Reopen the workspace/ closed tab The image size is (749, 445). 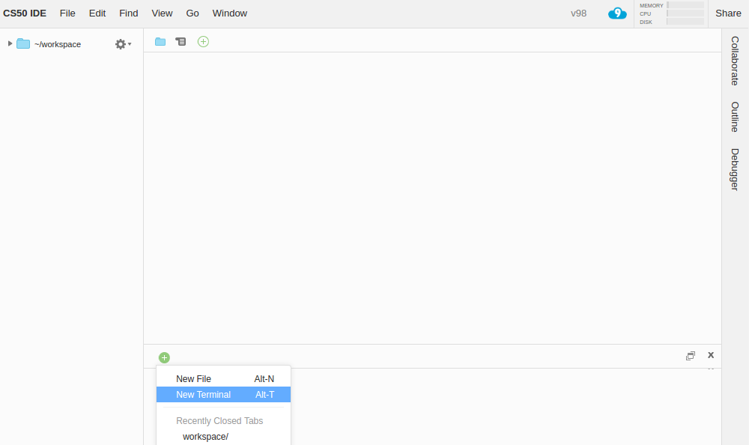tap(223, 437)
